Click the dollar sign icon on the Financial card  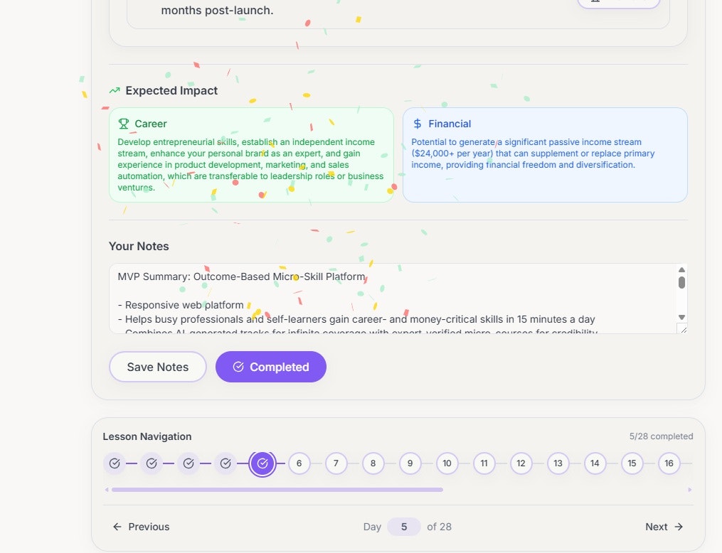(x=417, y=124)
